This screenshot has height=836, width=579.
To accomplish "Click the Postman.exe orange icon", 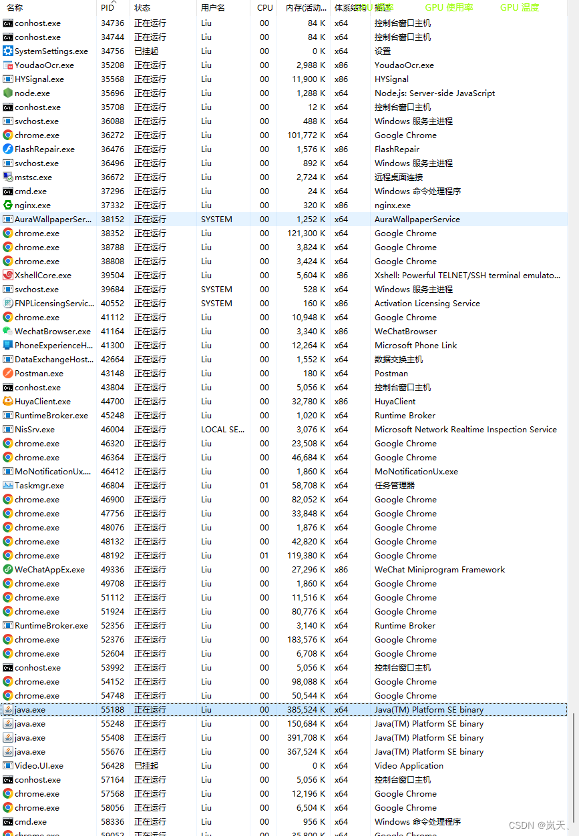I will (8, 374).
